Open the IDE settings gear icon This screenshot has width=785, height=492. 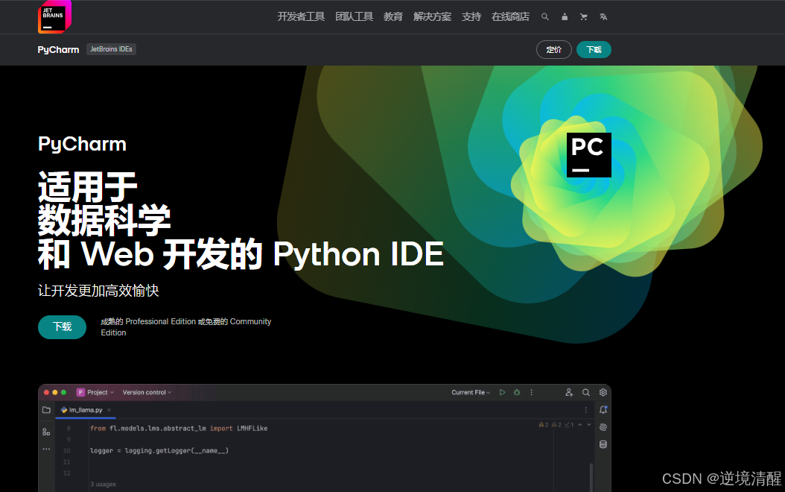pyautogui.click(x=603, y=392)
